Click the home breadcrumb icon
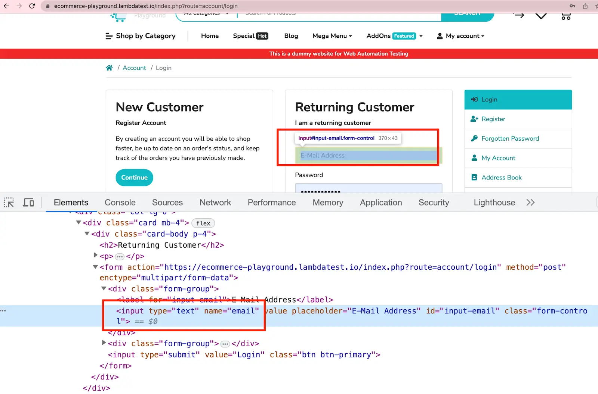Screen dimensions: 598x394 click(x=109, y=68)
